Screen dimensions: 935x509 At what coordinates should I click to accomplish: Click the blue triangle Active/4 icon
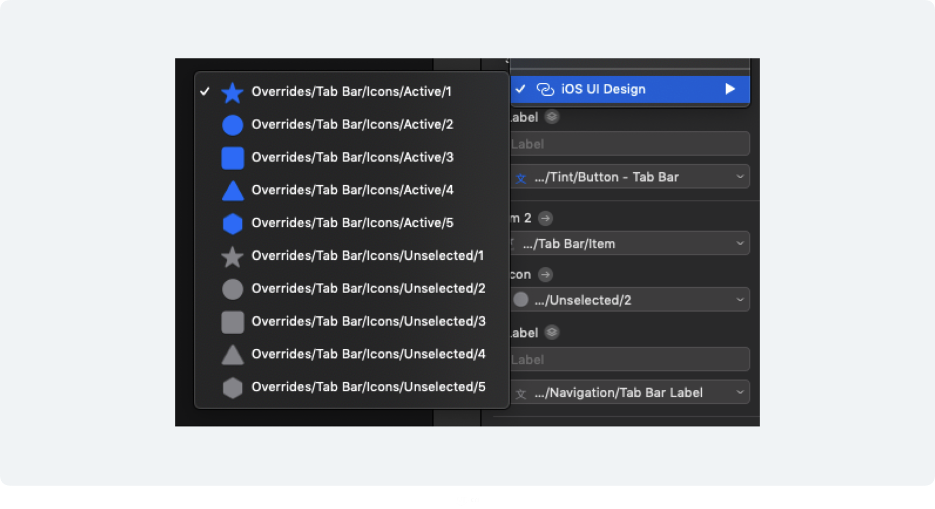(x=232, y=191)
